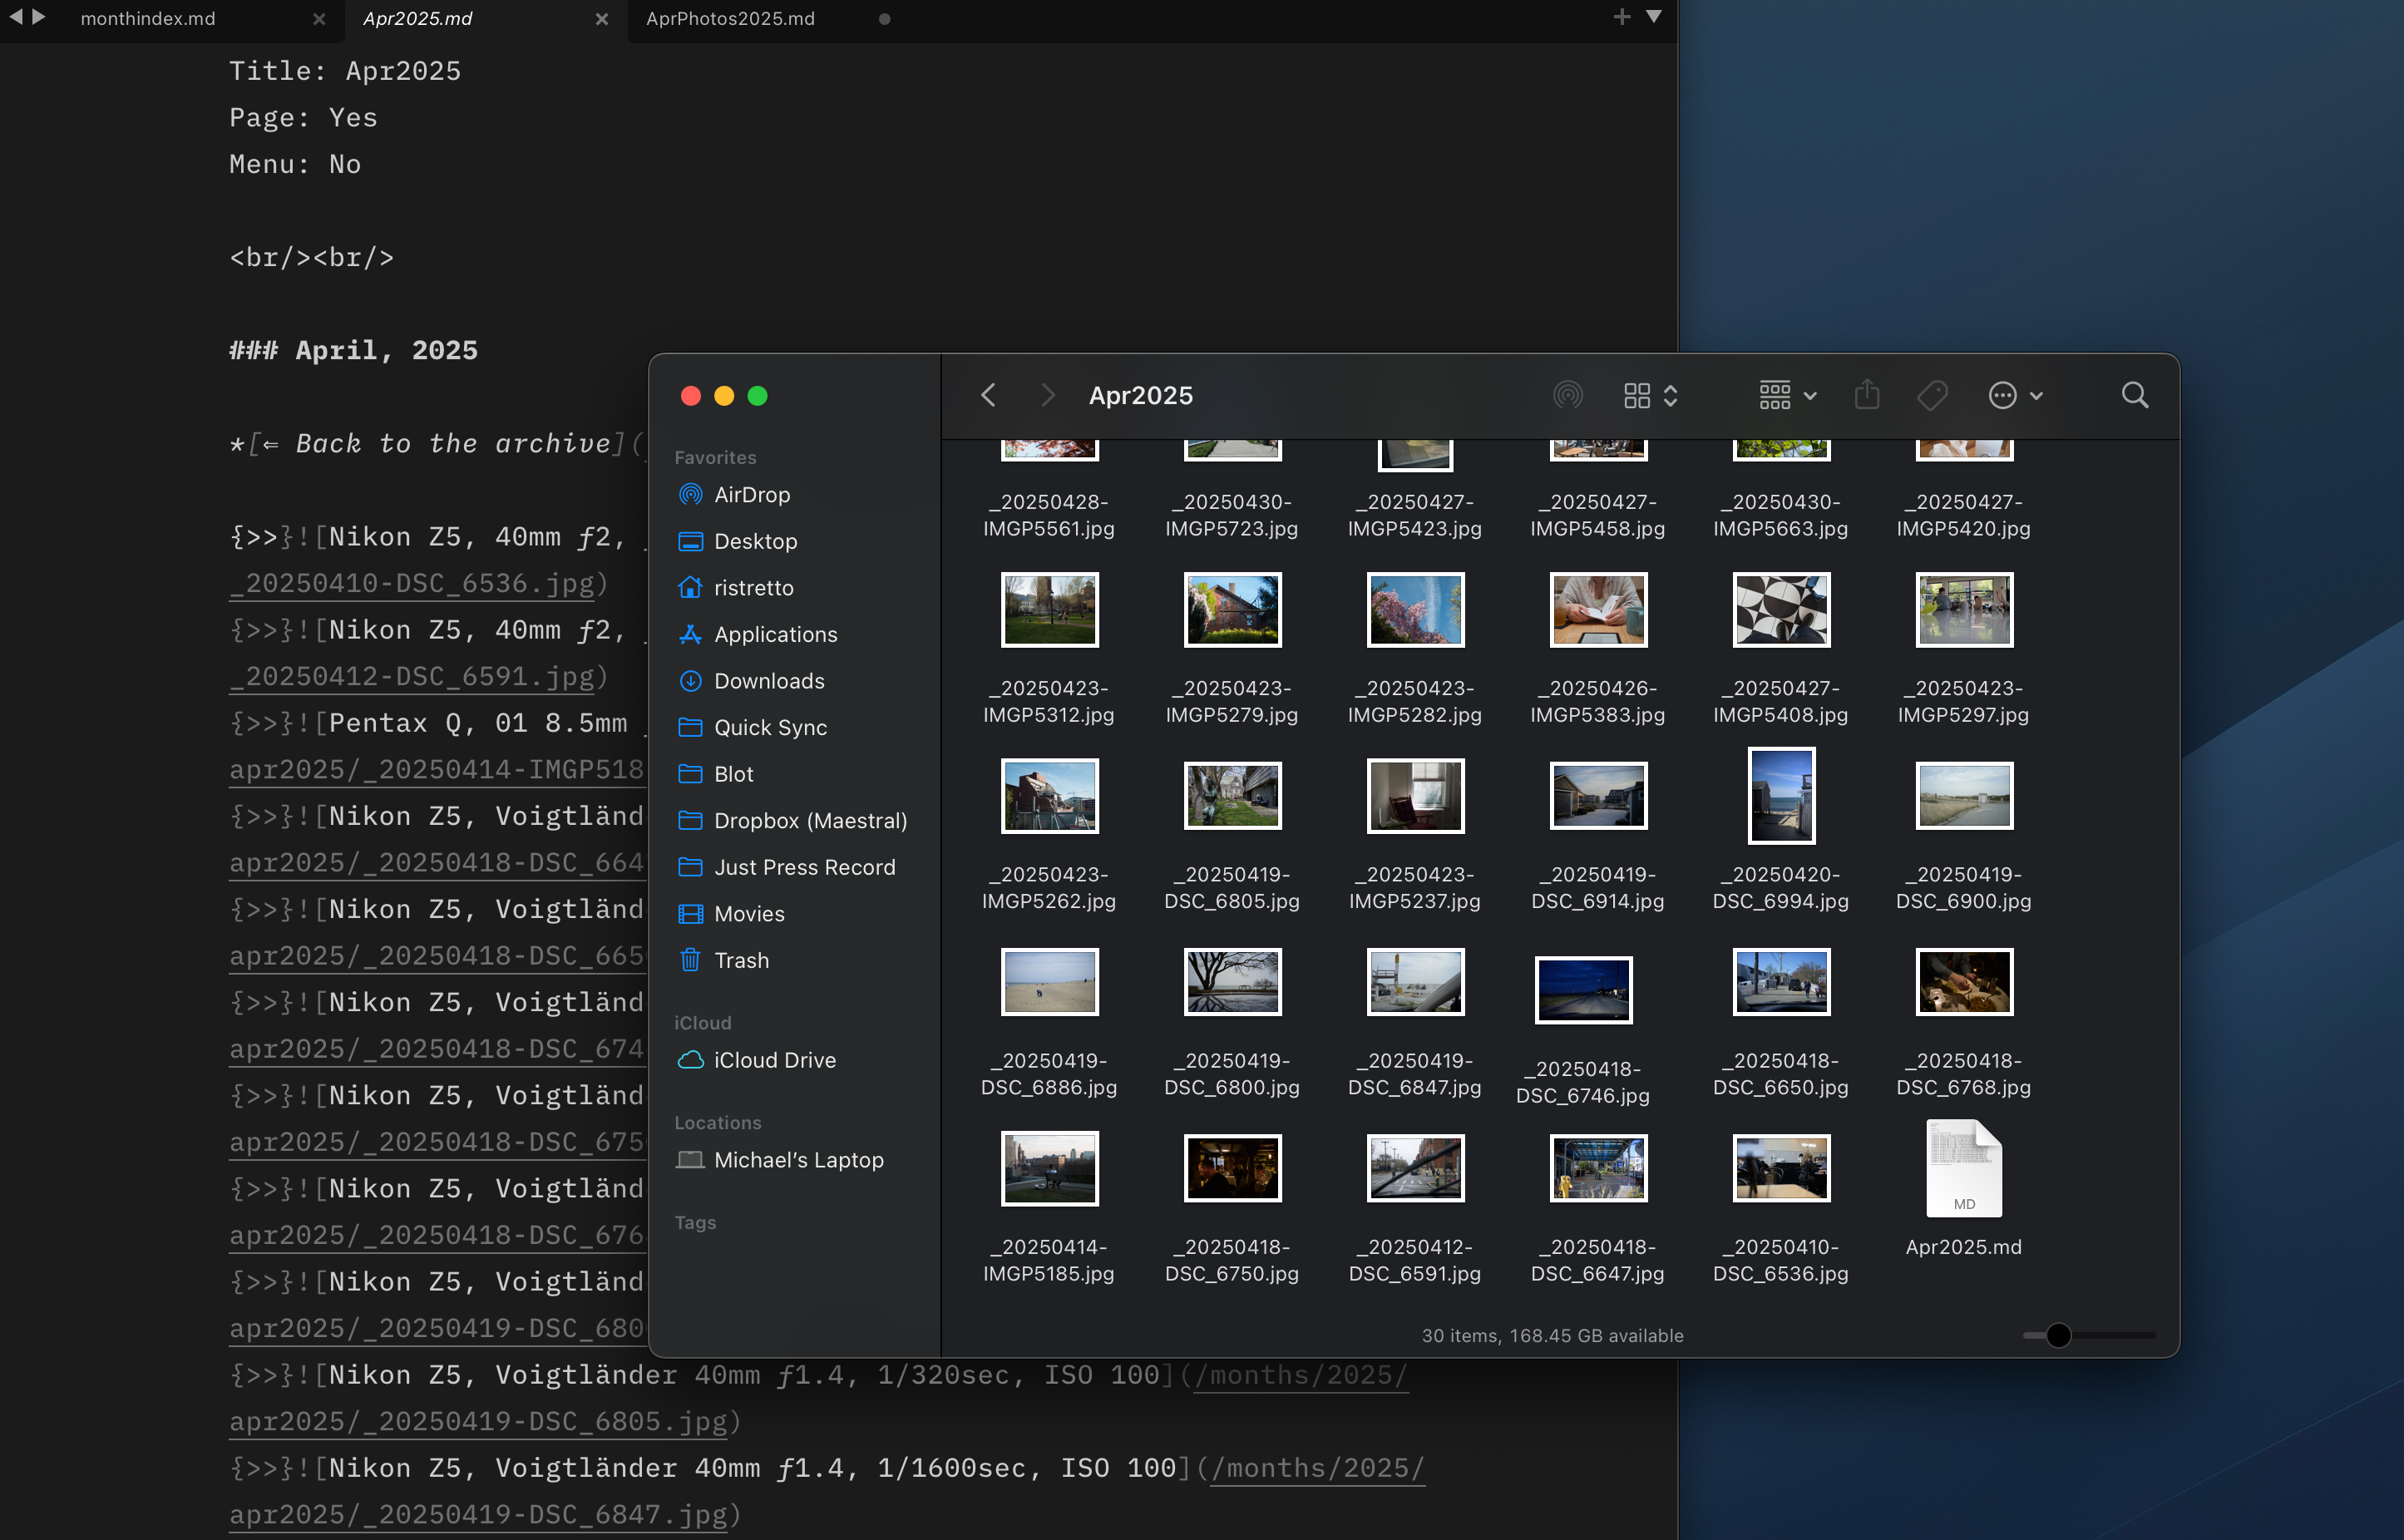Click the _20250419-DSC_6847.jpg link in editor
The height and width of the screenshot is (1540, 2404).
point(478,1513)
